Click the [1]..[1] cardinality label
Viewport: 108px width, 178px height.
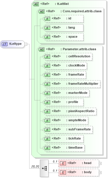tap(35, 167)
